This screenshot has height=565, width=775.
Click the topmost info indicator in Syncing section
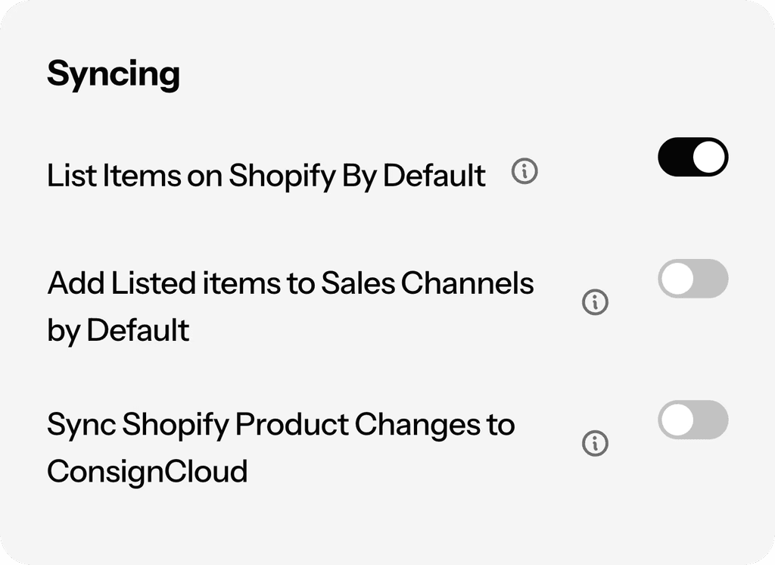(526, 173)
